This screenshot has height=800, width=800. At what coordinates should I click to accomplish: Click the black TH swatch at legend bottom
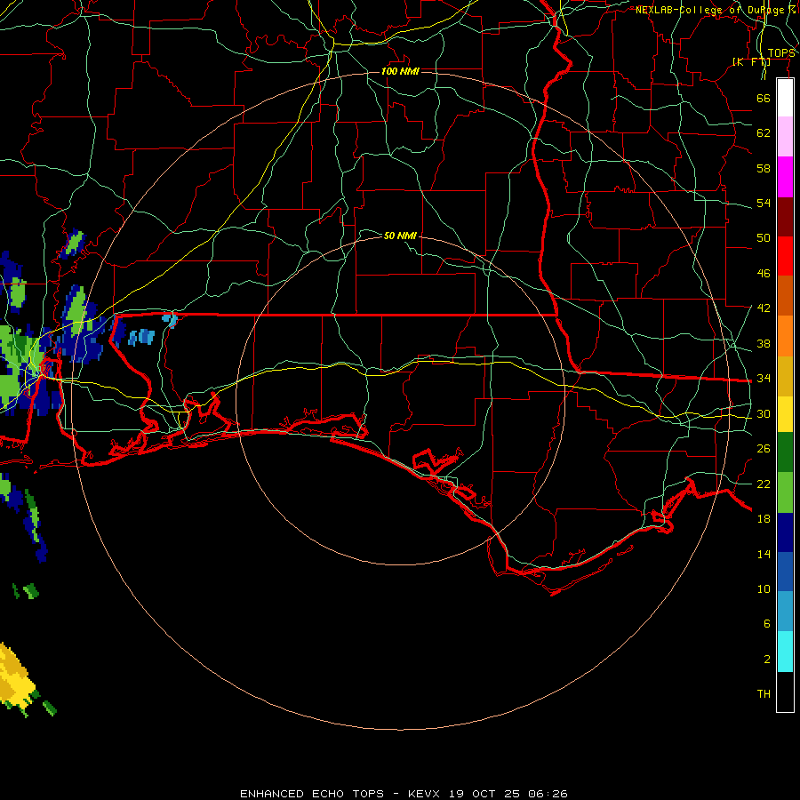785,692
